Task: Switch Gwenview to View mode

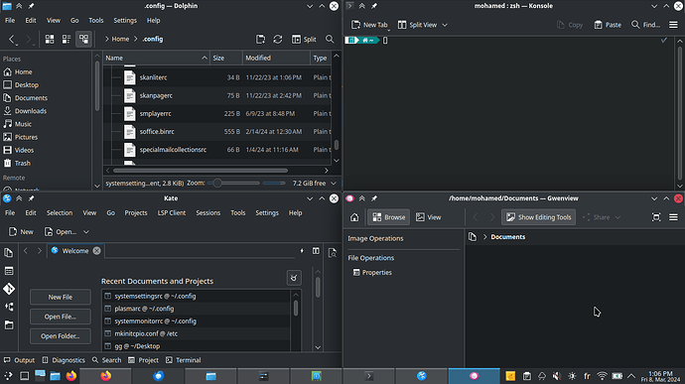Action: (428, 217)
